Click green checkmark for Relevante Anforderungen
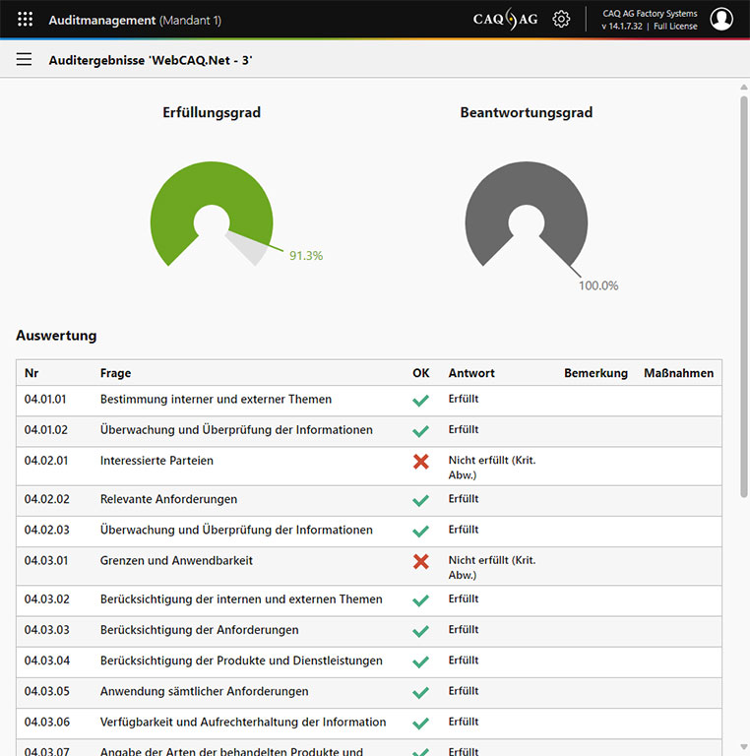The height and width of the screenshot is (756, 750). 421,500
